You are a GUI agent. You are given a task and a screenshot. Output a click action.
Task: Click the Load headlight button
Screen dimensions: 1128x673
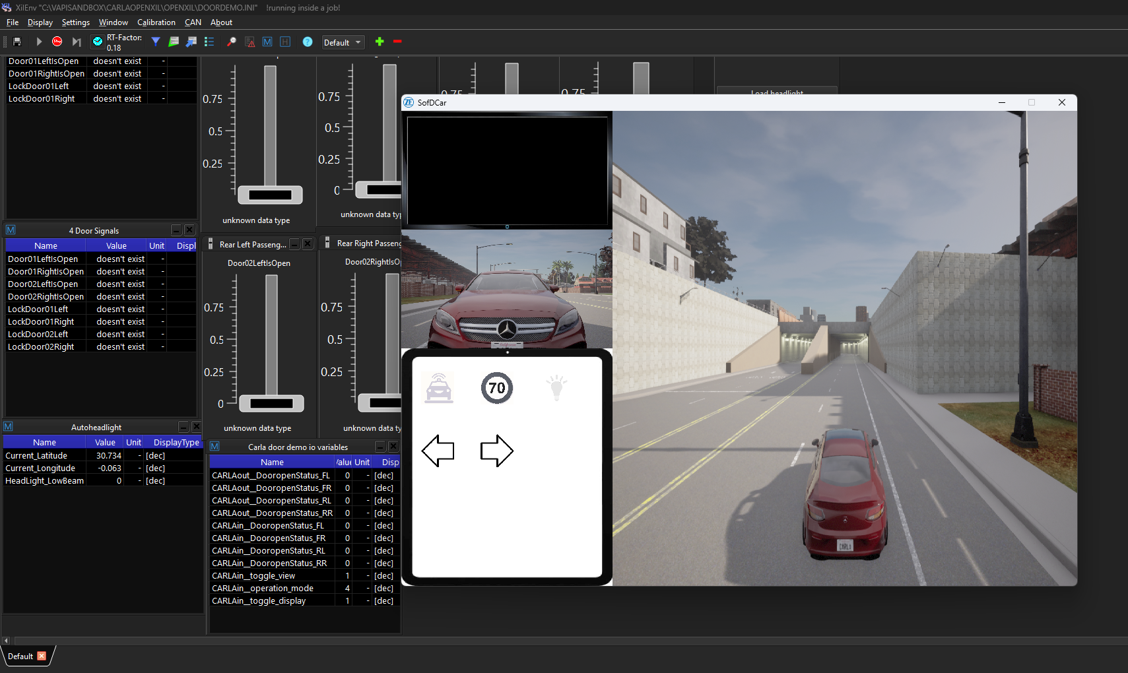[x=777, y=92]
